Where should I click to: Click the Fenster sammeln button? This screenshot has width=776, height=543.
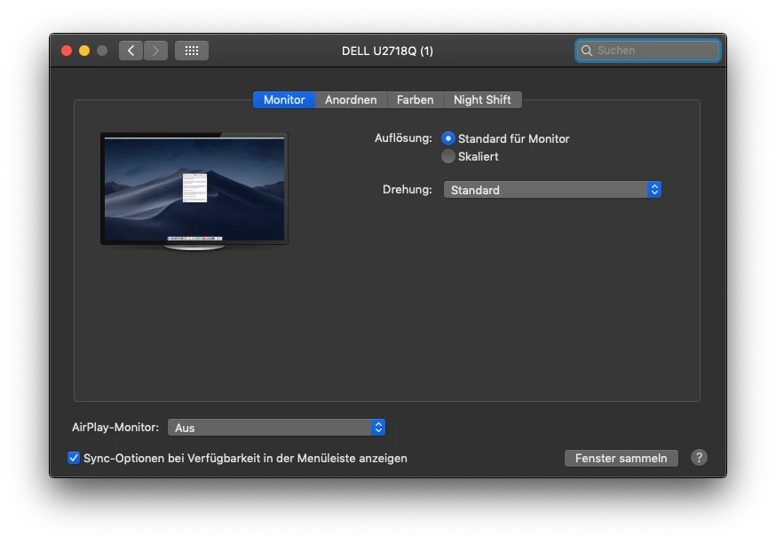tap(622, 459)
